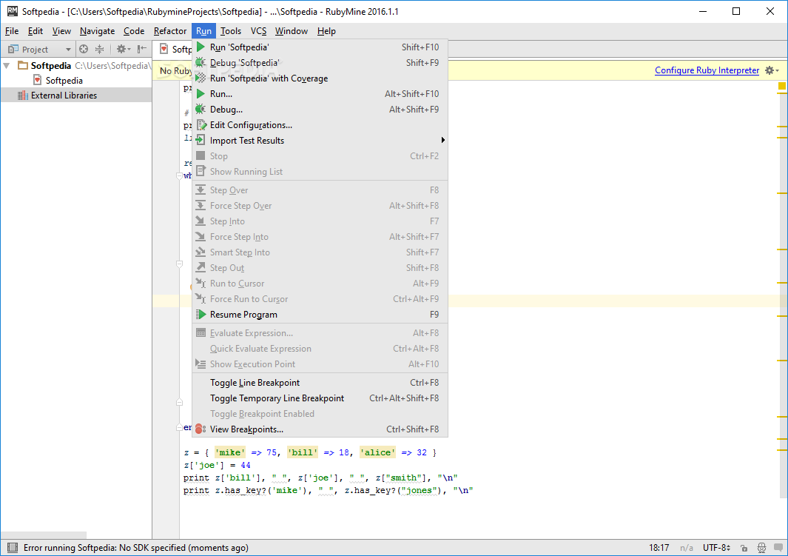Collapse the code fold marker beside 'wh' line
Image resolution: width=788 pixels, height=556 pixels.
click(x=179, y=176)
